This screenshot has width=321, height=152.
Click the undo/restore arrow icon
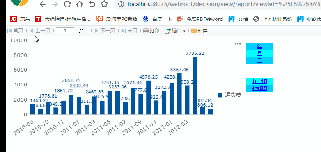[92, 4]
